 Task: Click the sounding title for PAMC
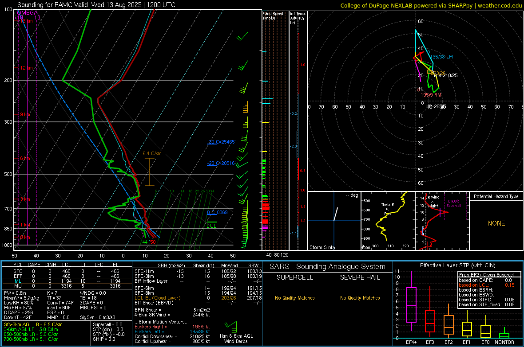click(x=96, y=5)
